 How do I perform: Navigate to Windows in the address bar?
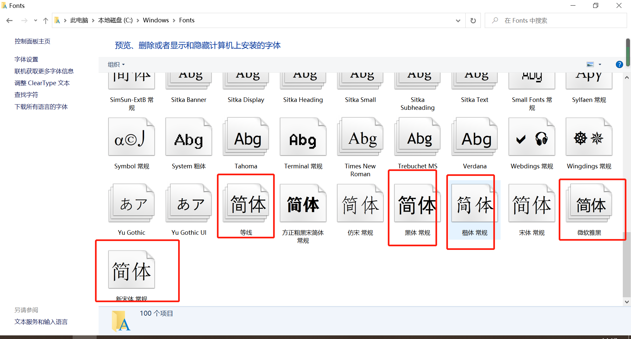pyautogui.click(x=156, y=20)
